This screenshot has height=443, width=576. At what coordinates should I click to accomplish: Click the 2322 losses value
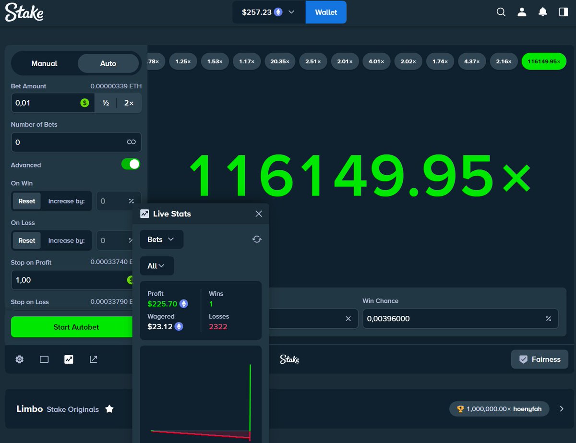[218, 327]
